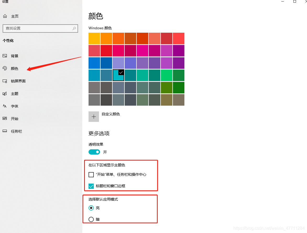307x233 pixels.
Task: Pick the bright green swatch in fourth row
Action: tap(166, 75)
